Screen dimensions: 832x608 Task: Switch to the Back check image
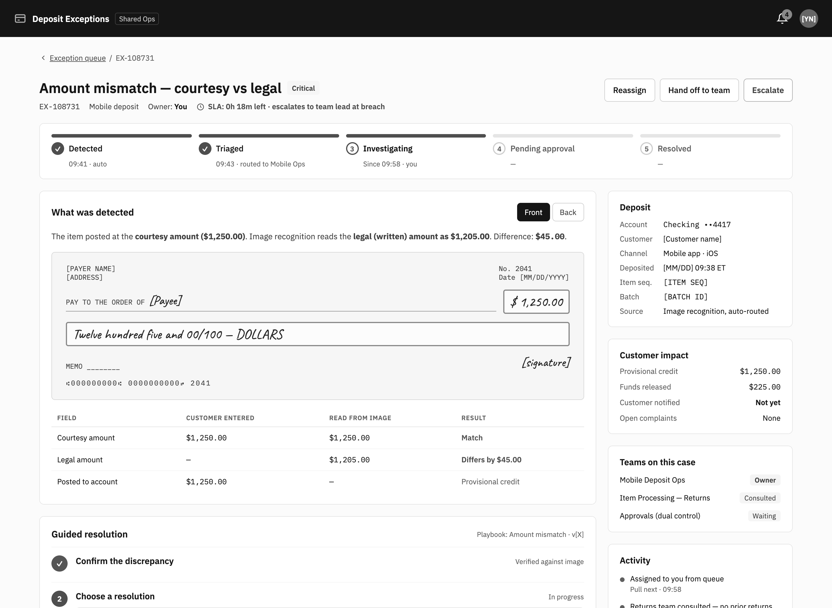[x=568, y=212]
